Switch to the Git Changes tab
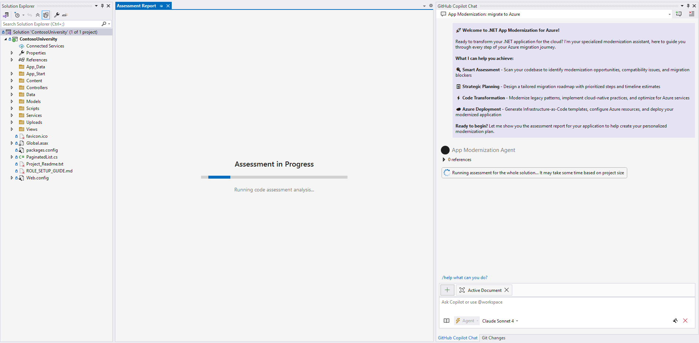The height and width of the screenshot is (343, 699). click(493, 338)
